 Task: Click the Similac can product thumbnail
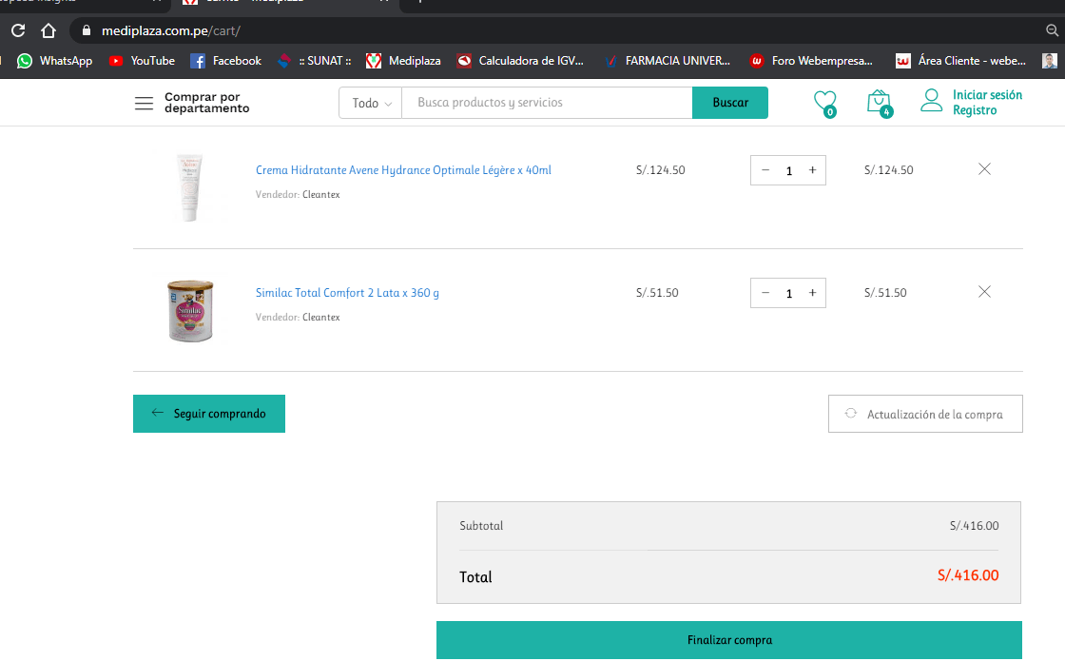tap(191, 311)
